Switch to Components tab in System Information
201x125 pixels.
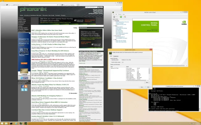point(116,56)
